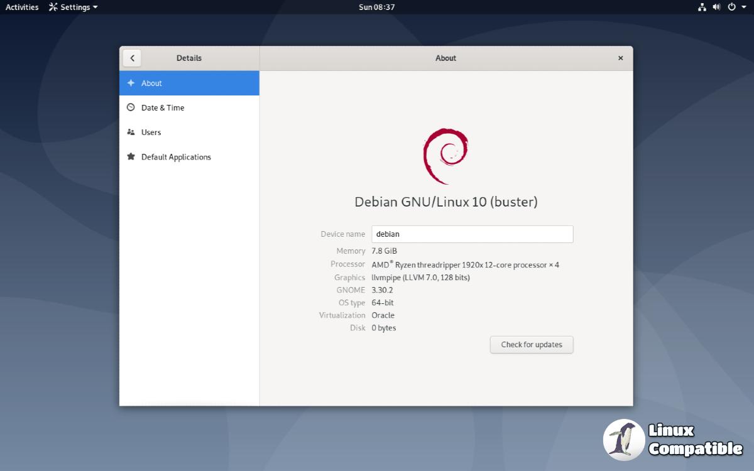
Task: Expand system menu arrow beside power icon
Action: coord(744,7)
